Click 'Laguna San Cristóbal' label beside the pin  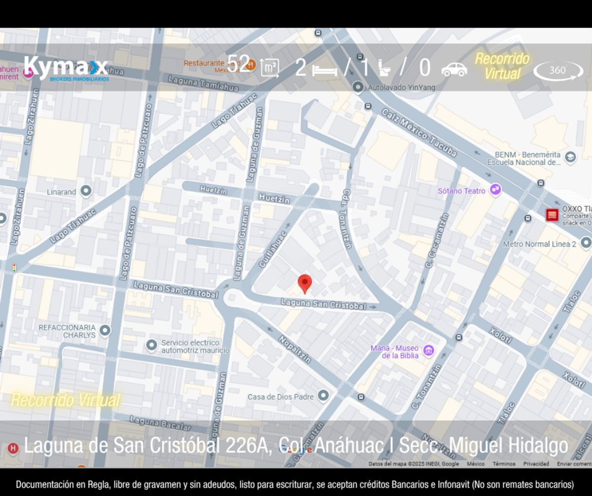pos(324,305)
